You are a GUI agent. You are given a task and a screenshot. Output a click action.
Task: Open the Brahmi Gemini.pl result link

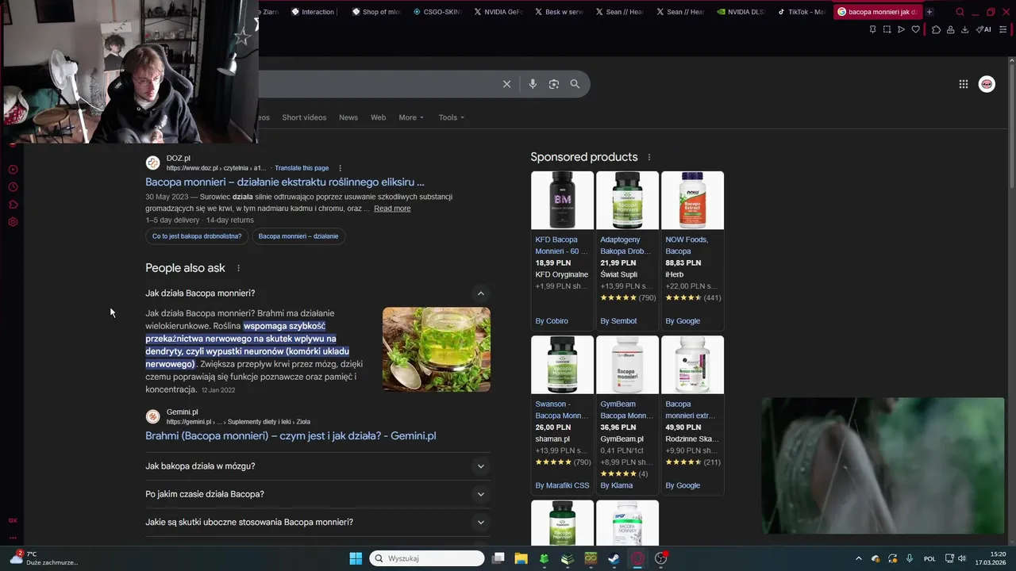tap(291, 435)
